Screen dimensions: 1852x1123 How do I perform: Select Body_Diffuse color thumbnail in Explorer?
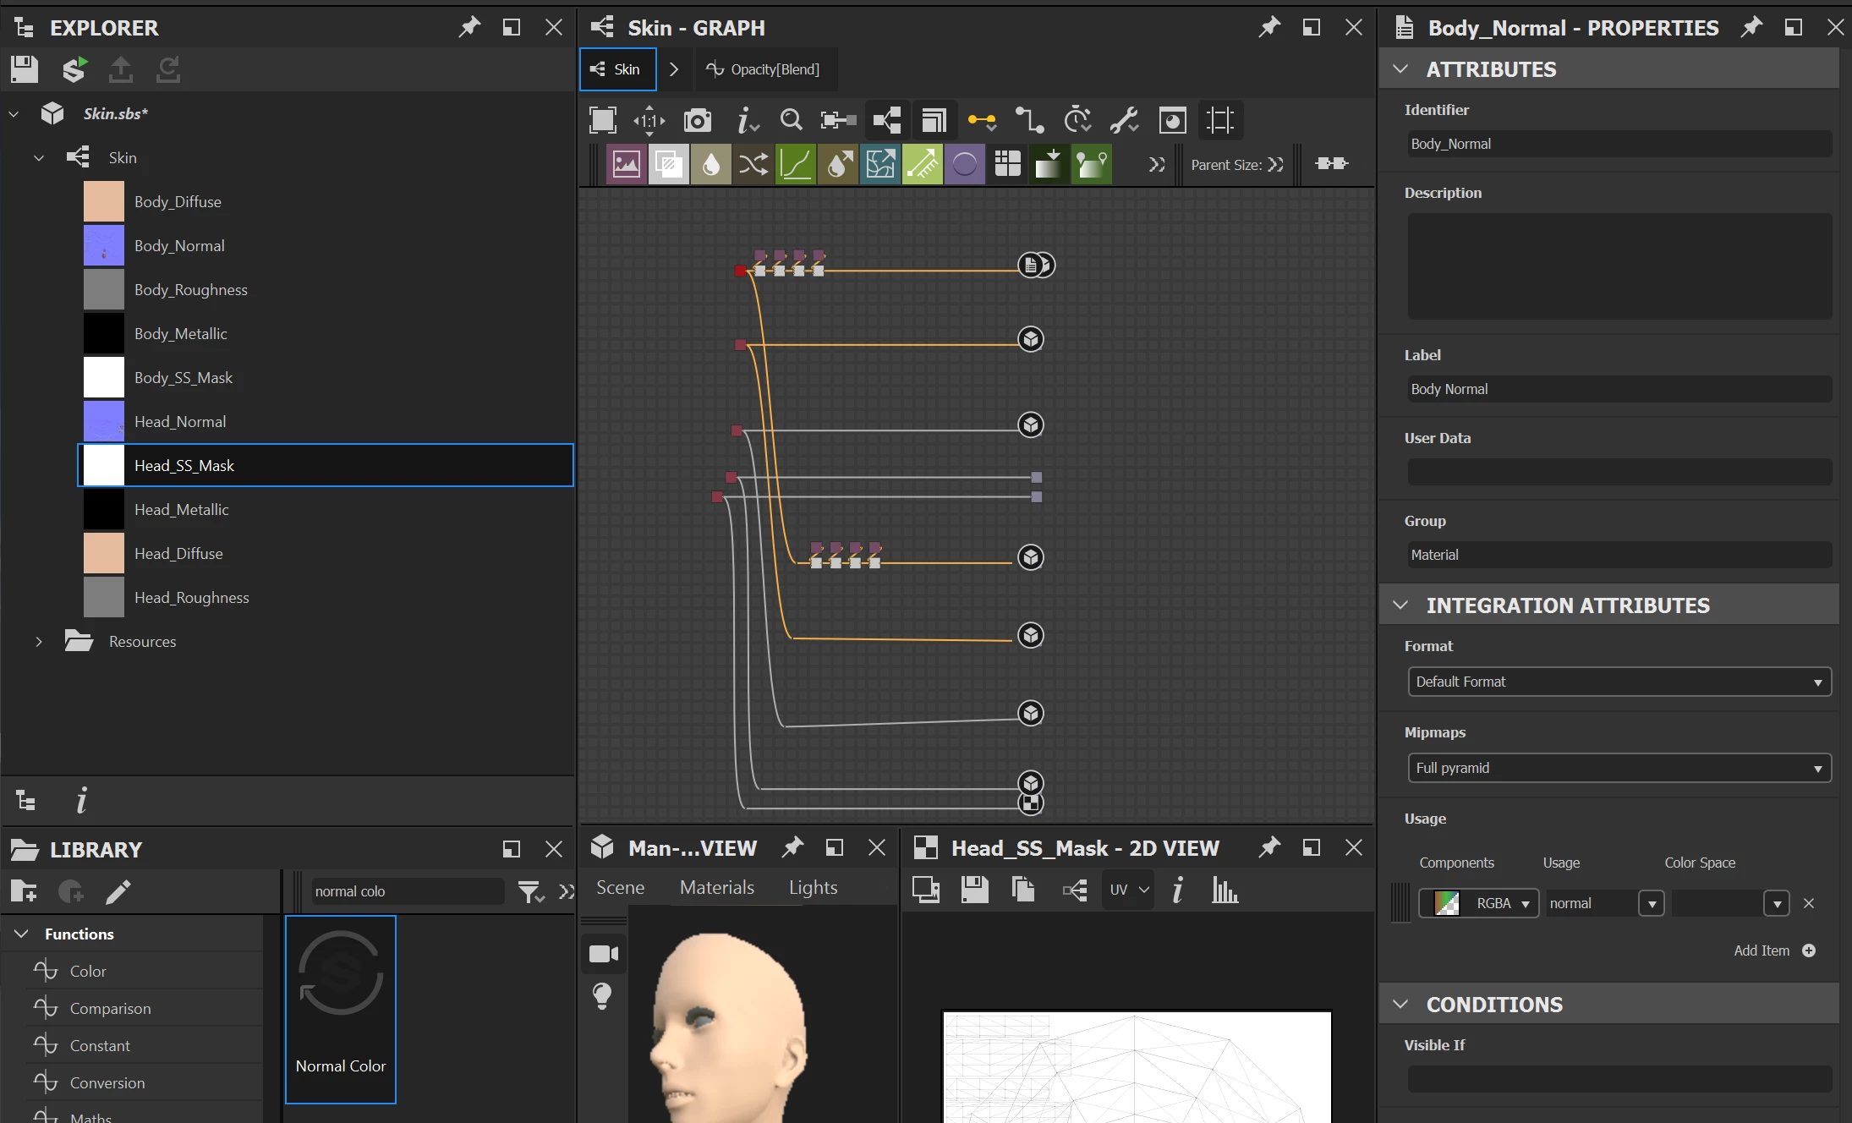coord(104,202)
